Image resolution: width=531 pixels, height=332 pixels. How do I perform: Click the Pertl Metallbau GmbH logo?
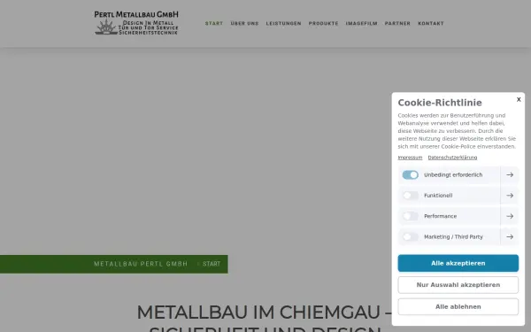tap(136, 23)
